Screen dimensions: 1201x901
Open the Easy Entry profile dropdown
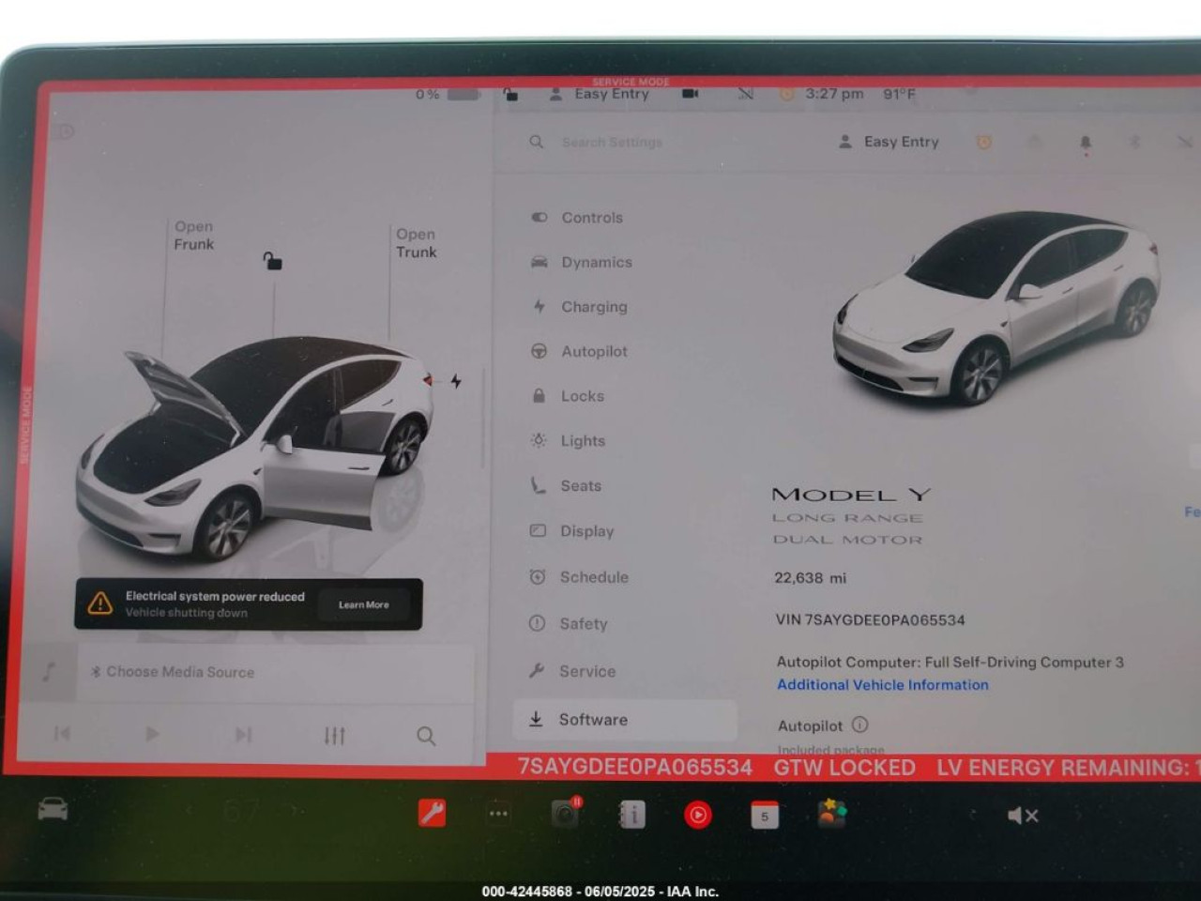click(x=889, y=142)
